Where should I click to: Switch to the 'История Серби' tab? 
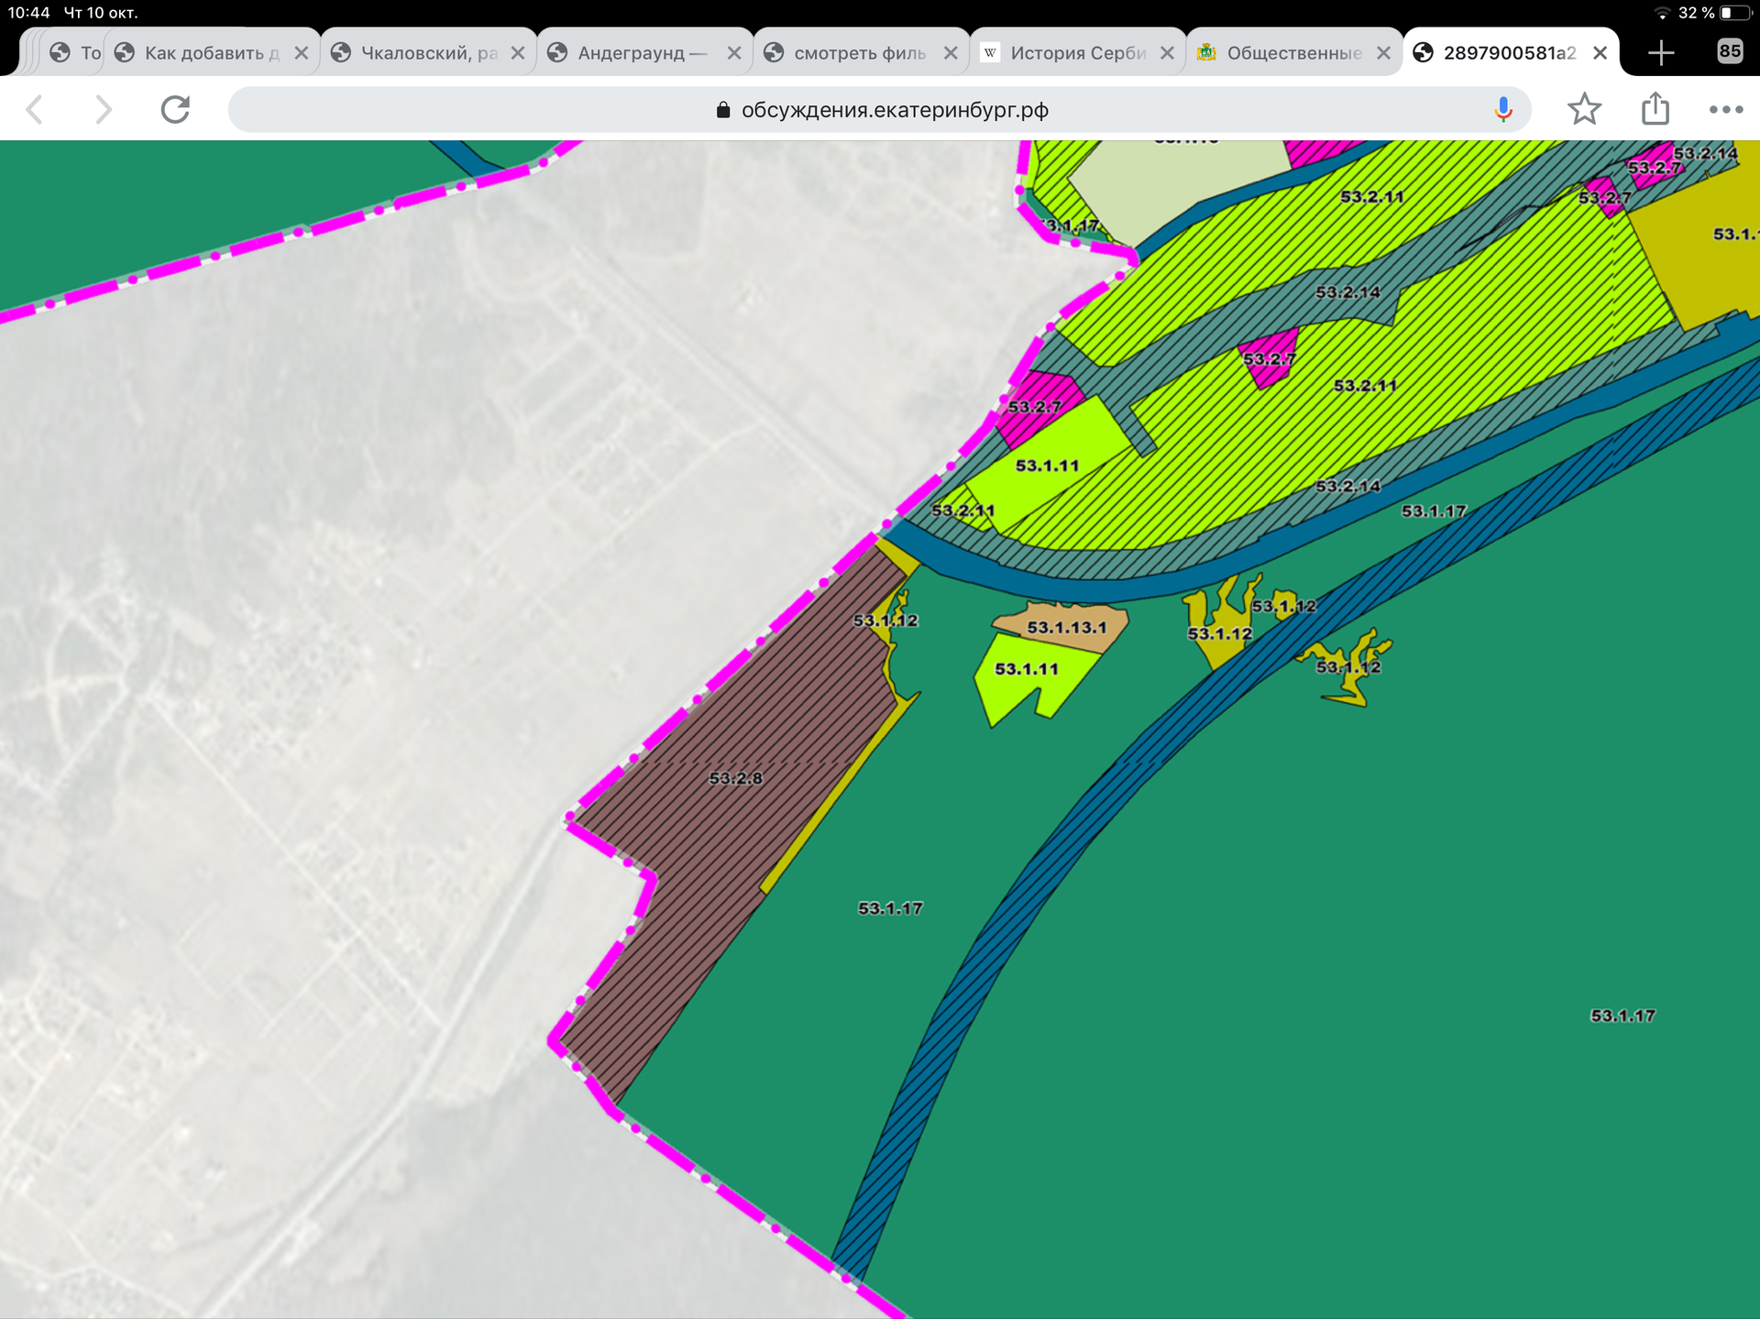[x=1078, y=53]
